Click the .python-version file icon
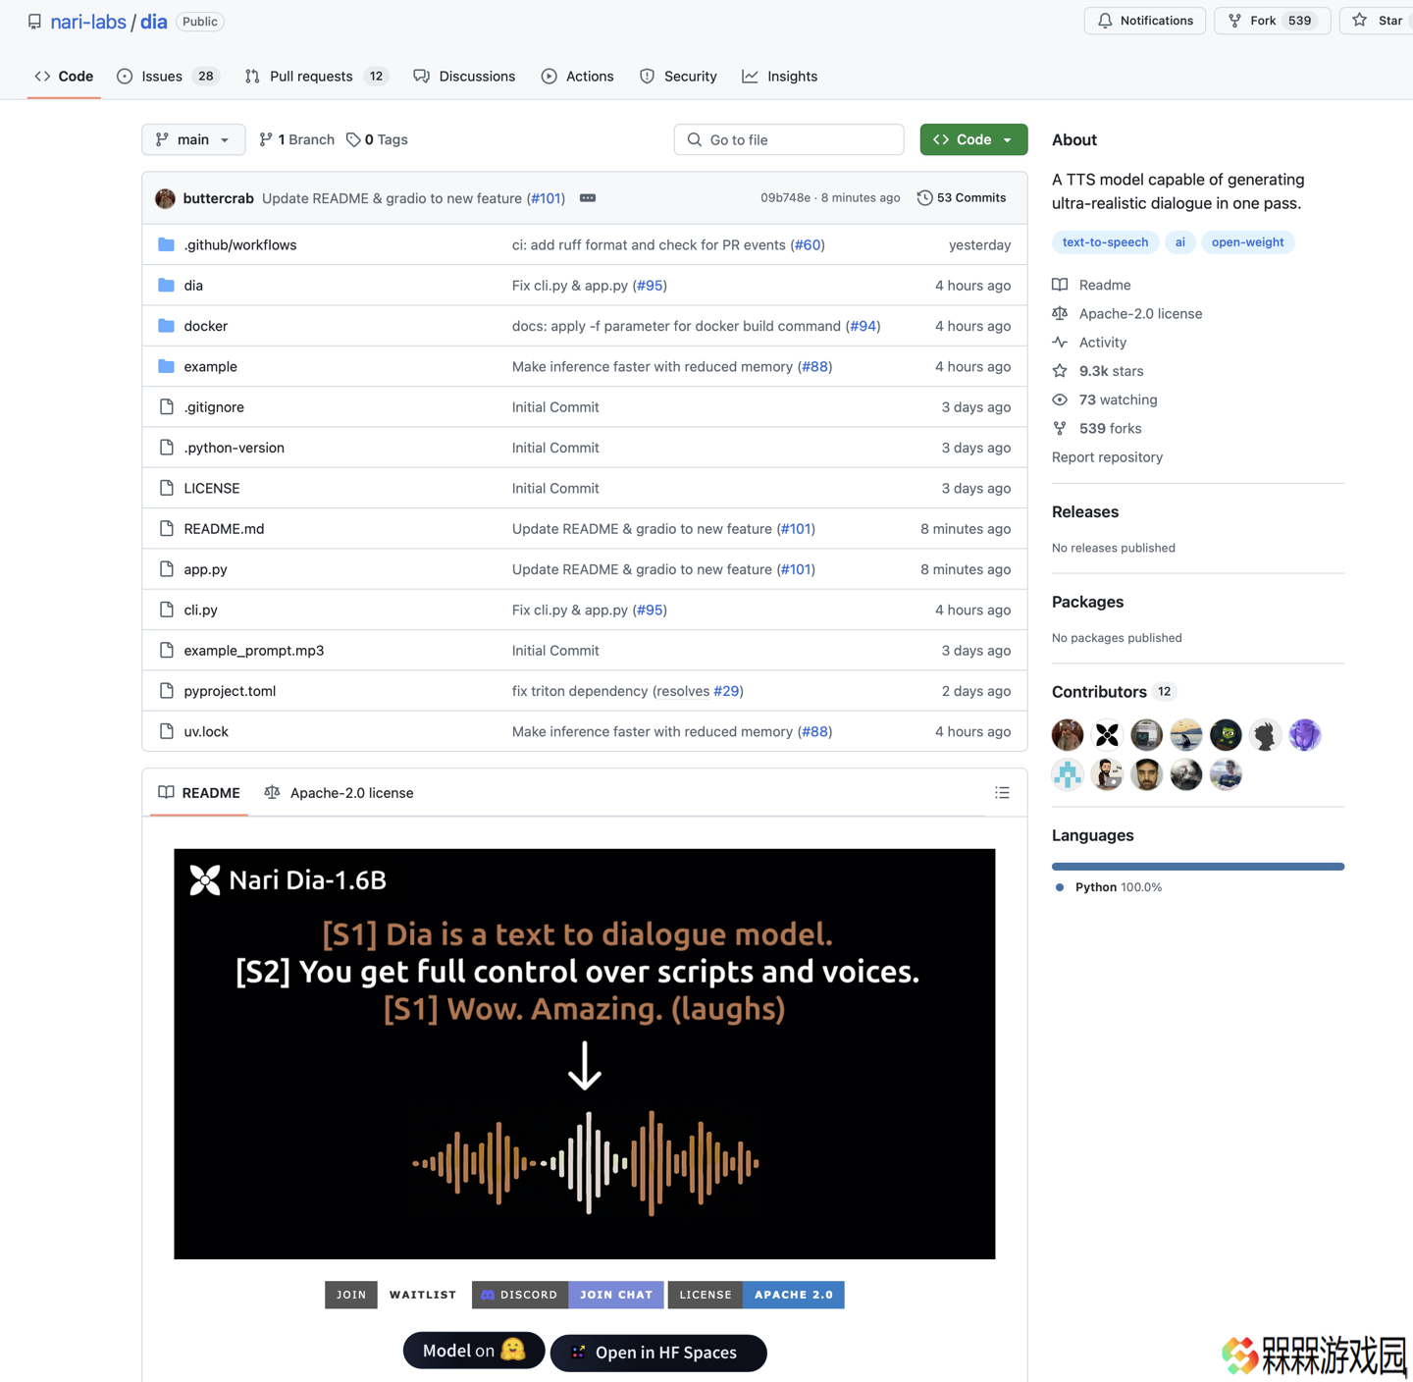 [x=166, y=448]
